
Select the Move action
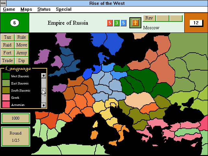[22, 45]
